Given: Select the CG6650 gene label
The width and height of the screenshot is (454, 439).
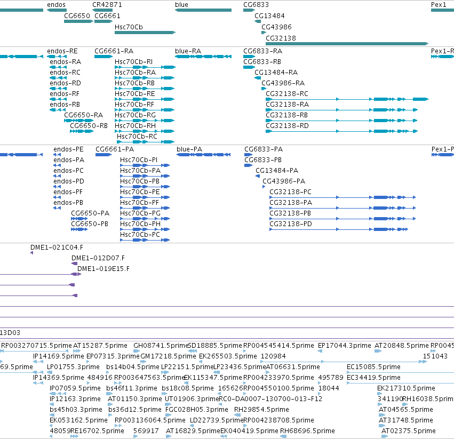Looking at the screenshot, I should click(x=77, y=15).
